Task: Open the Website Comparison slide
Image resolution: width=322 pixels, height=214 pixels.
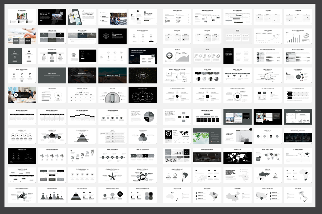Action: tap(207, 156)
